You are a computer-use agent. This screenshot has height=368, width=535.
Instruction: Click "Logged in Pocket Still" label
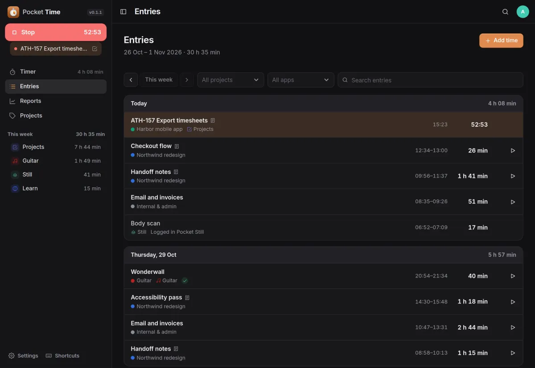click(177, 232)
